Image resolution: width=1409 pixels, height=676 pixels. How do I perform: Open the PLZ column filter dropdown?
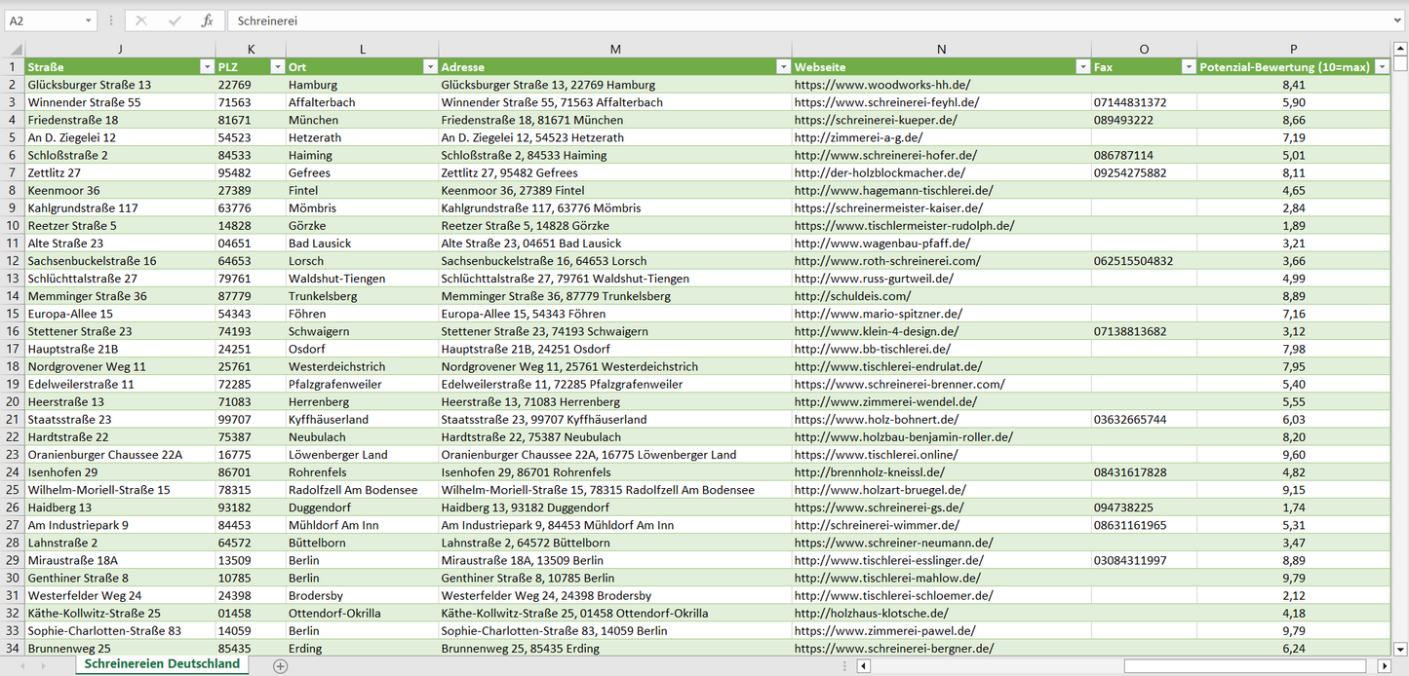[x=276, y=67]
